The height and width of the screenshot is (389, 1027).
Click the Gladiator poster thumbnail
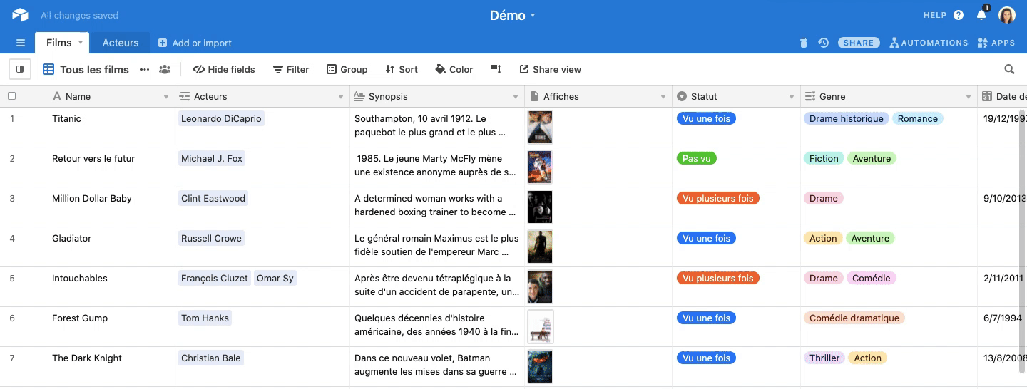tap(540, 247)
